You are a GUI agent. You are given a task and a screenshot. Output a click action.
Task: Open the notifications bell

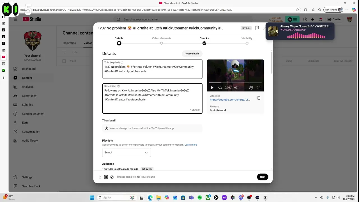coord(320,19)
